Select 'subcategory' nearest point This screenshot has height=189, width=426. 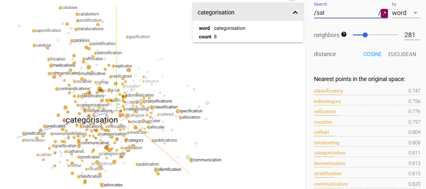tap(327, 101)
